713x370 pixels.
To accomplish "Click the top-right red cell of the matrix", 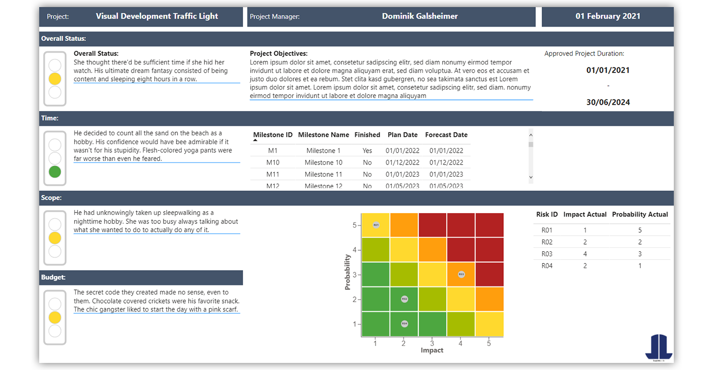I will [489, 225].
